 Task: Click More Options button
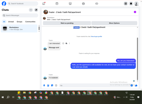(114, 23)
